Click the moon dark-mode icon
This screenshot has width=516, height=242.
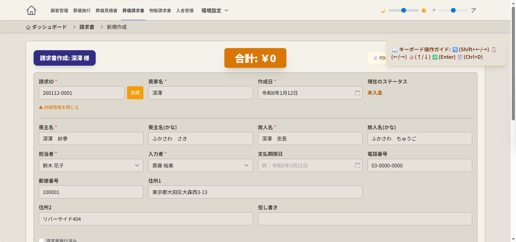pyautogui.click(x=383, y=11)
